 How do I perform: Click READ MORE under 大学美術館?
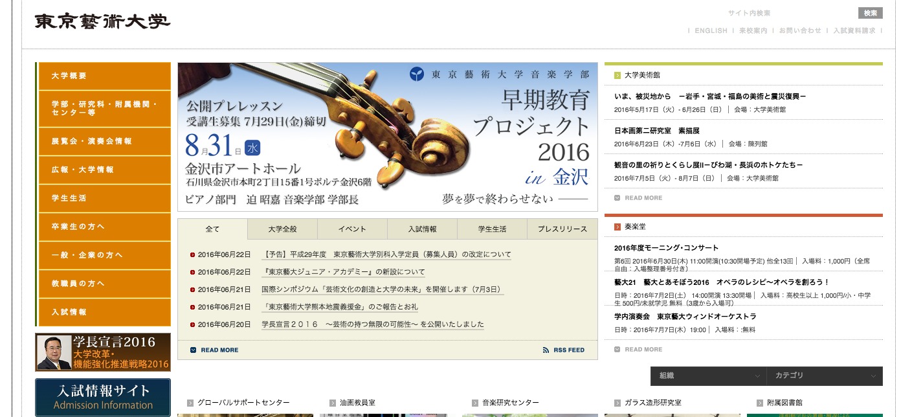point(643,198)
